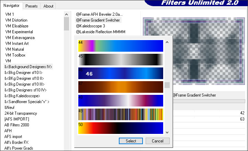Viewport: 248px width, 151px height.
Task: Choose blue gradient swatch 46
Action: click(121, 73)
